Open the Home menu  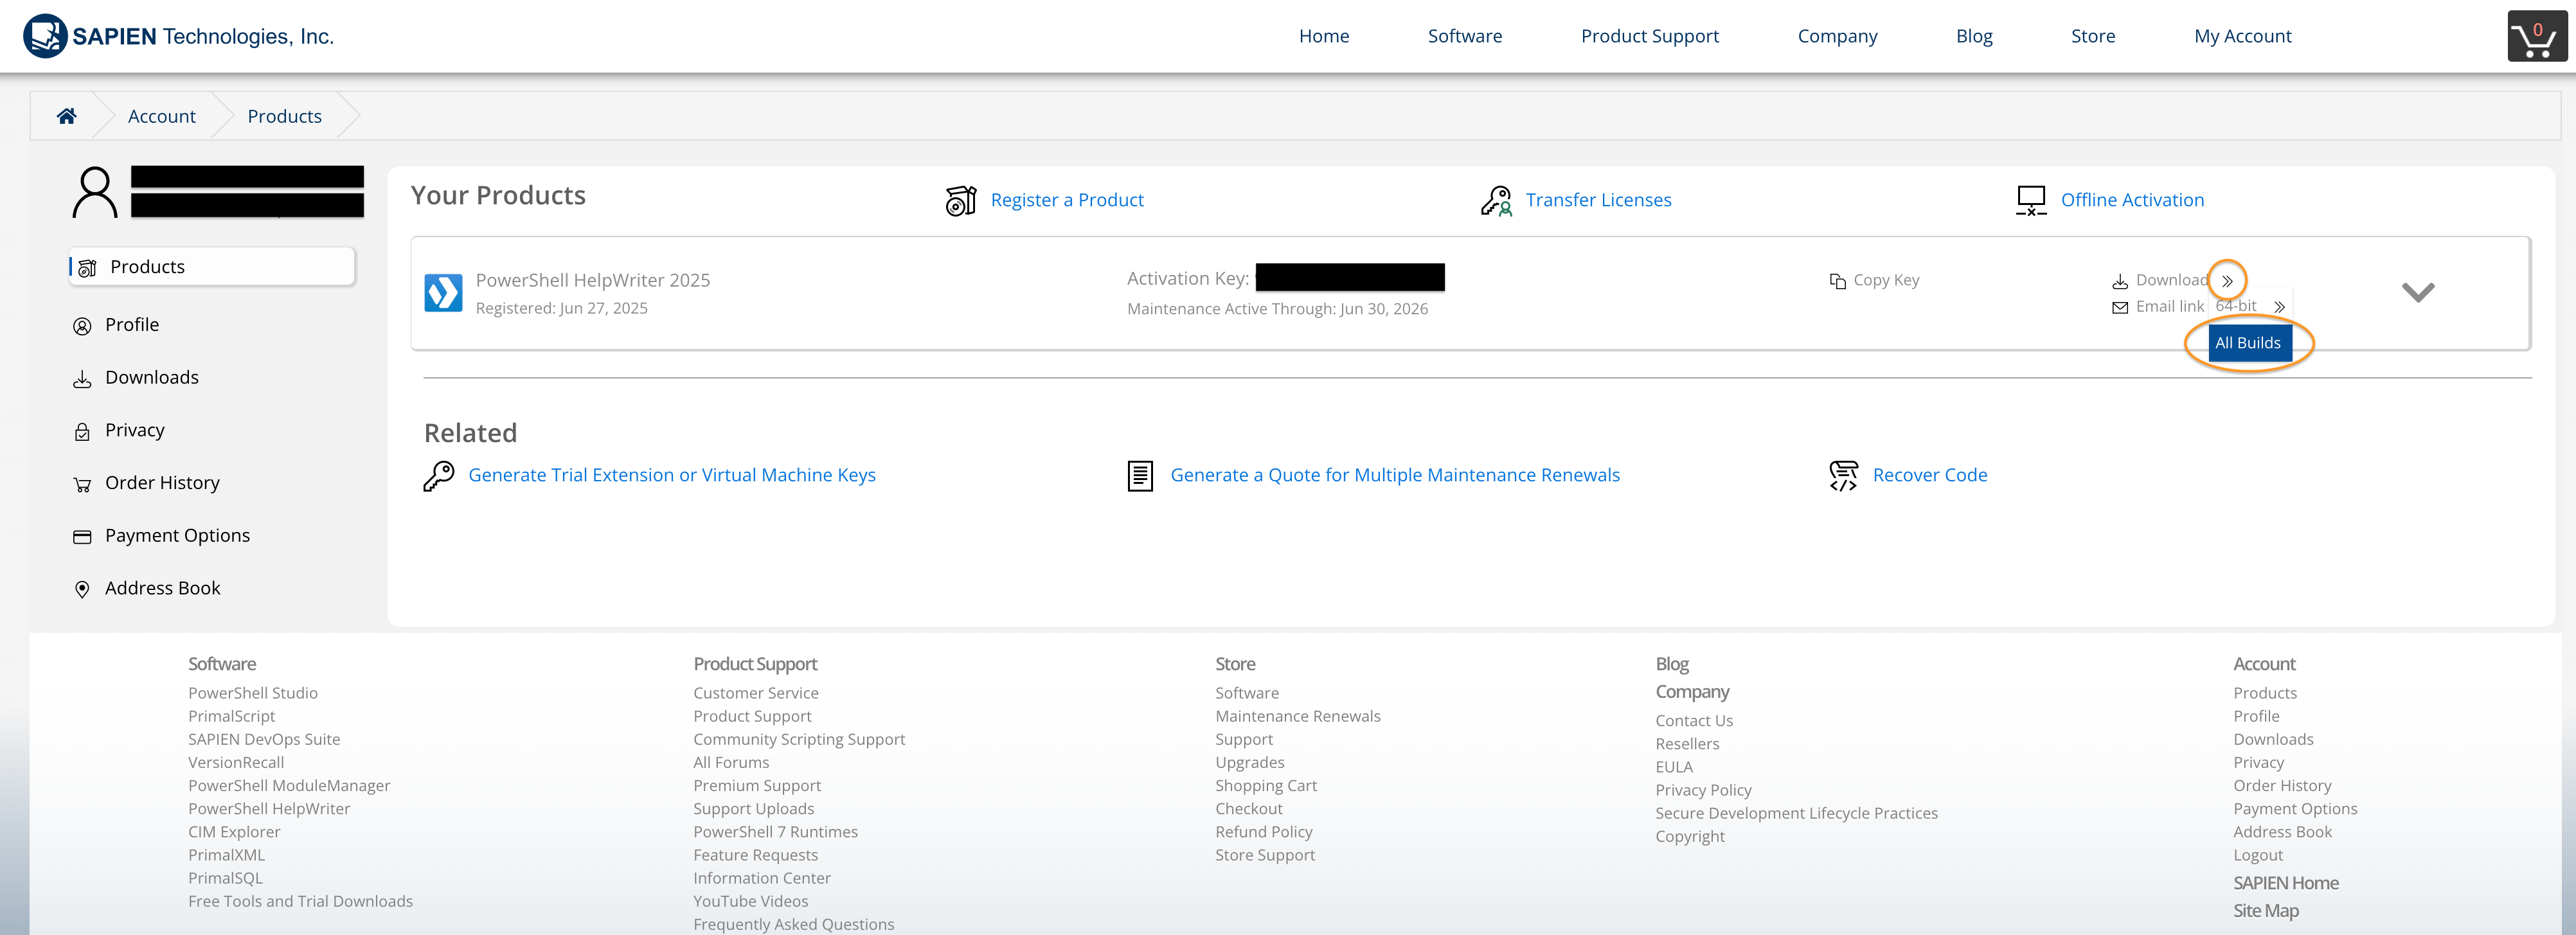point(1324,36)
